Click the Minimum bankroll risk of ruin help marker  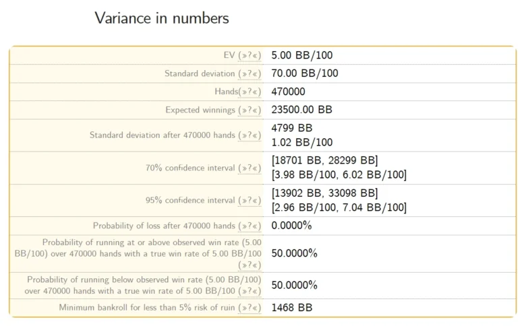[x=250, y=308]
